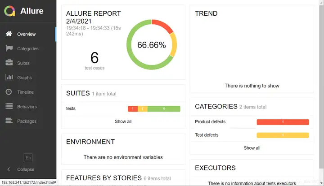Viewport: 324px width, 186px height.
Task: Click the TREND widget heading
Action: [206, 13]
